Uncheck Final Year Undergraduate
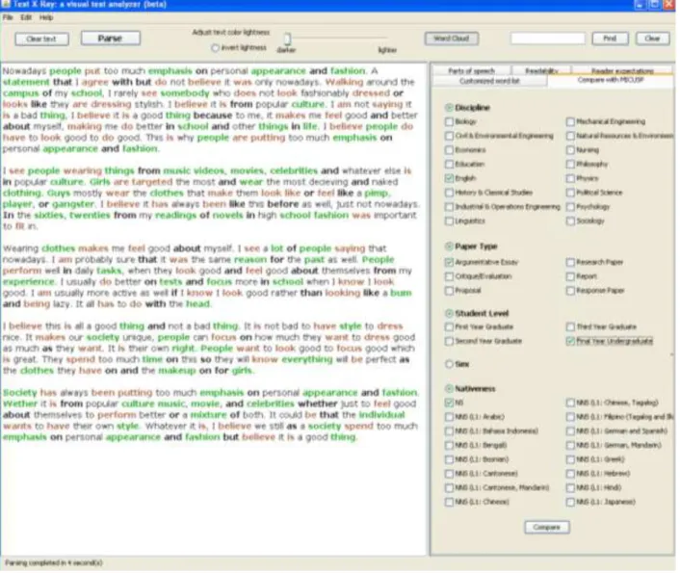Screen dimensions: 680x573 point(571,341)
